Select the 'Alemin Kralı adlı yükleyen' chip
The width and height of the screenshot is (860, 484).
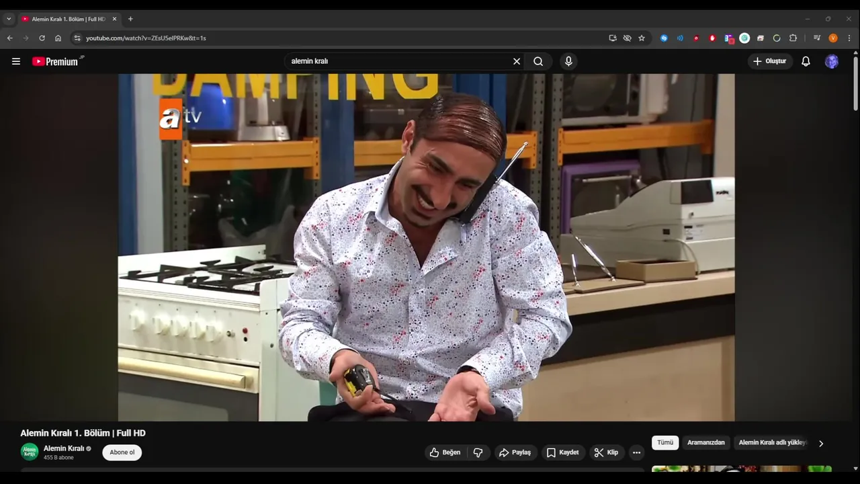[x=773, y=442]
